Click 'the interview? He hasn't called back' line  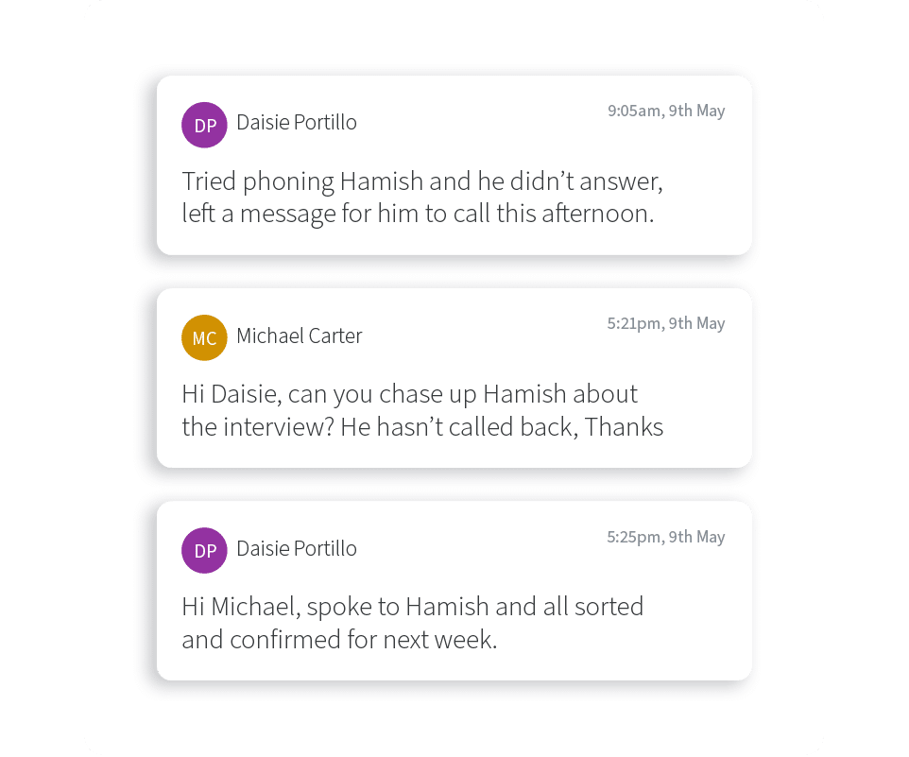tap(422, 427)
